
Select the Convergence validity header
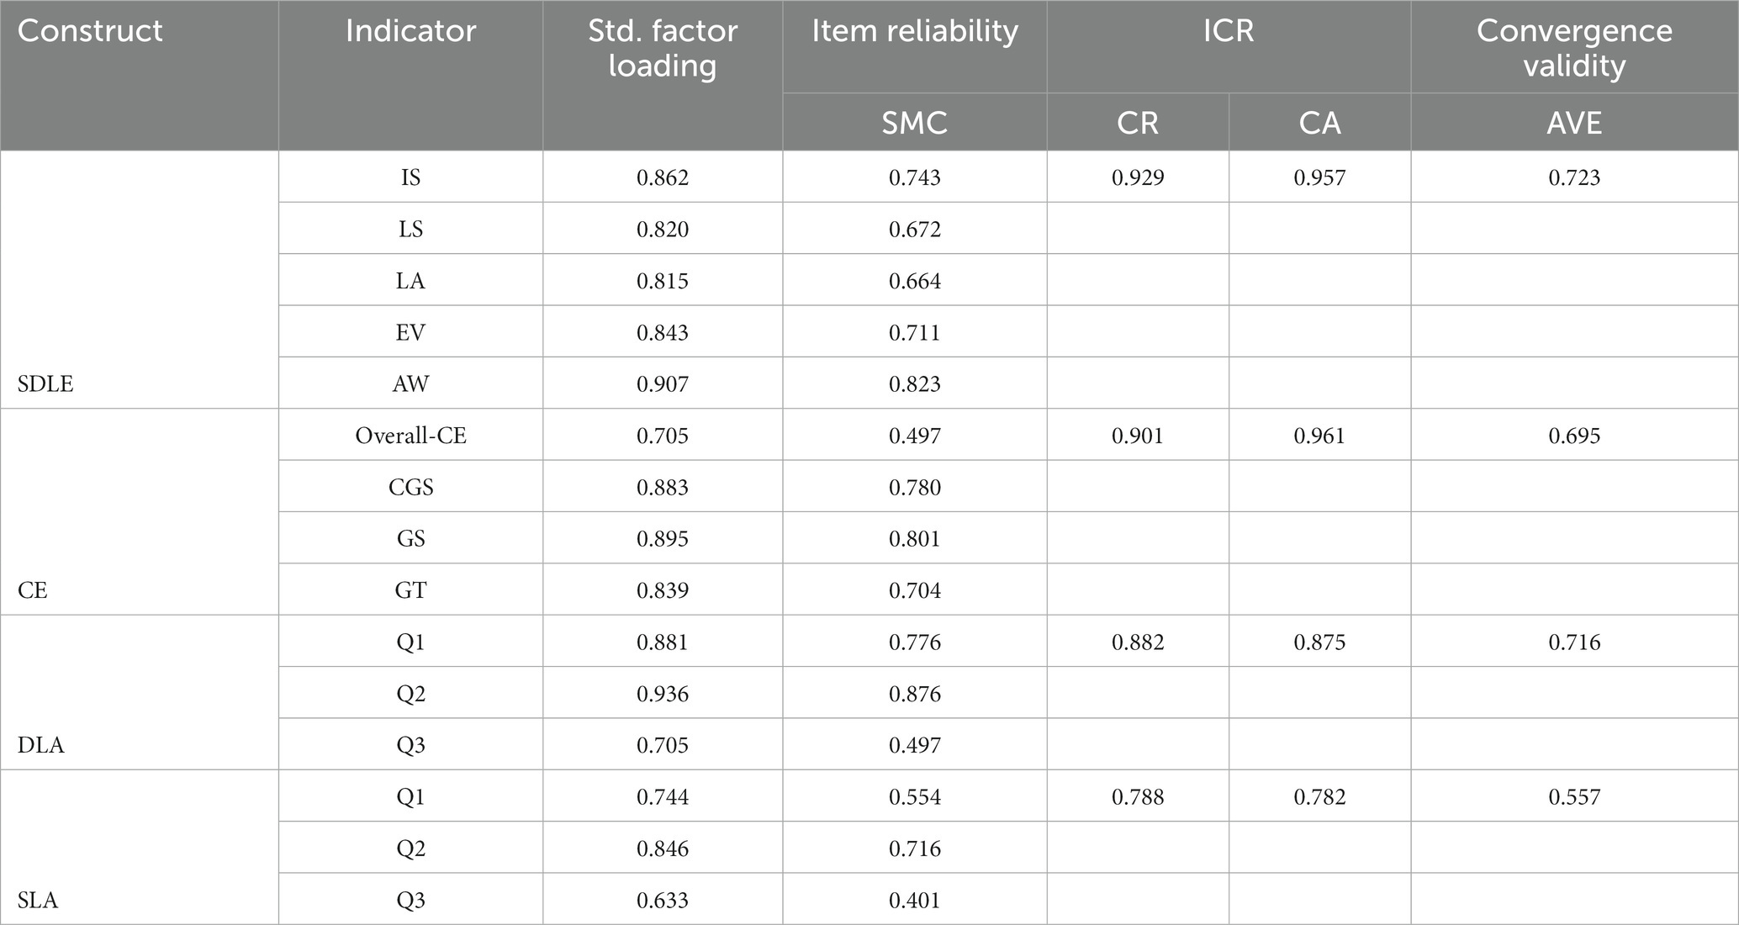pyautogui.click(x=1574, y=48)
